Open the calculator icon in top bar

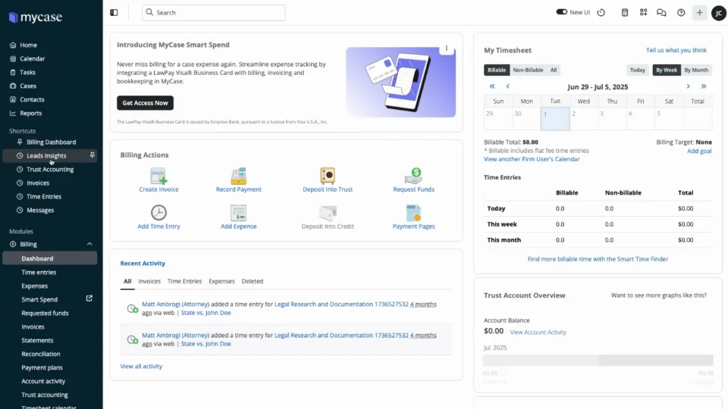[x=624, y=13]
